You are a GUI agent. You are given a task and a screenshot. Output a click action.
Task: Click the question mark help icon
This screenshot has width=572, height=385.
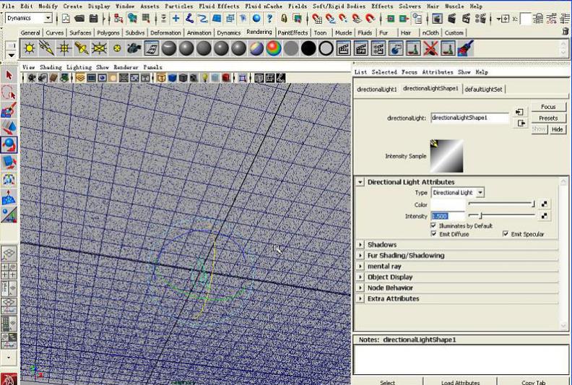(269, 18)
